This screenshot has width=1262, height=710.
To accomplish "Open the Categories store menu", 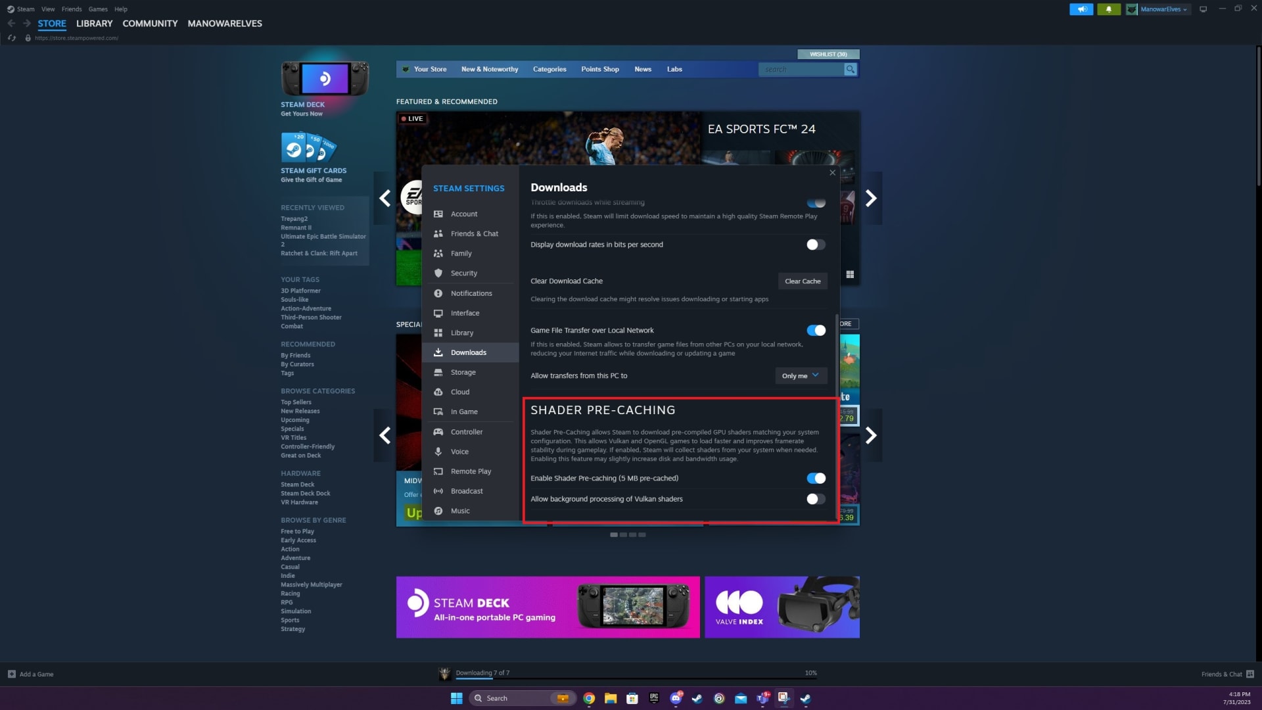I will point(549,70).
